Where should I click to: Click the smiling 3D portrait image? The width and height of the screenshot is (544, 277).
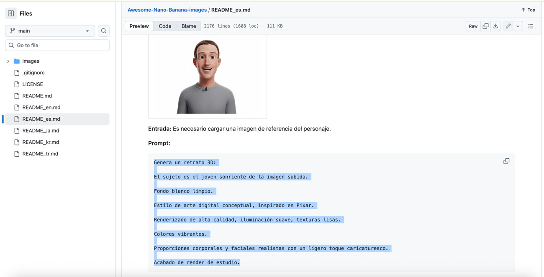click(x=207, y=76)
